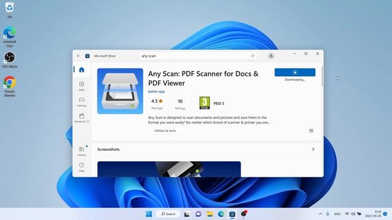Click the Downloading... status text

pyautogui.click(x=295, y=79)
